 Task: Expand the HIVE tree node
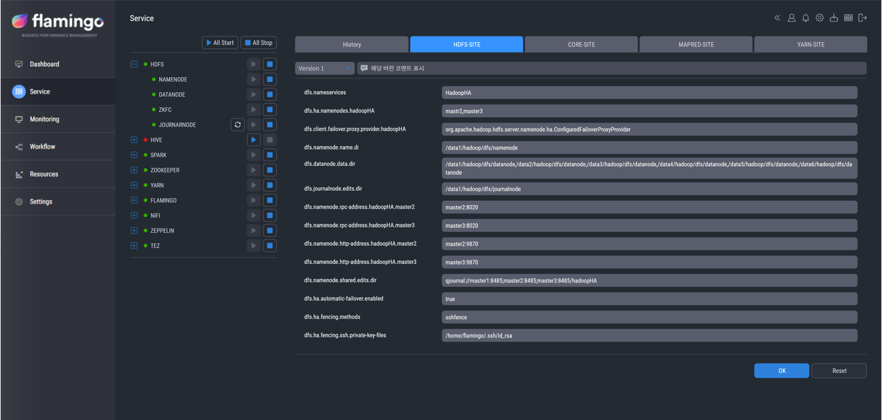(x=134, y=140)
